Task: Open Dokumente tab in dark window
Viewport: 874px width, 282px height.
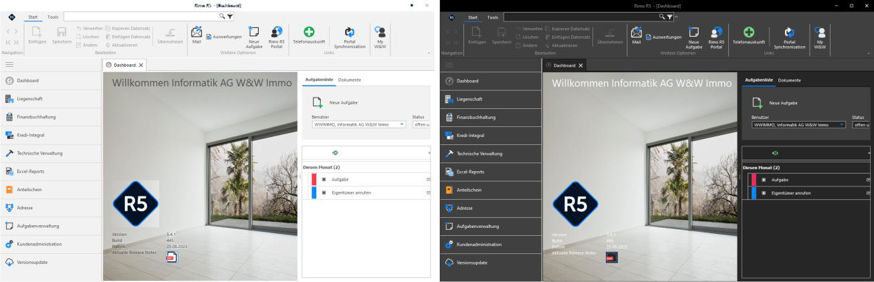Action: point(789,80)
